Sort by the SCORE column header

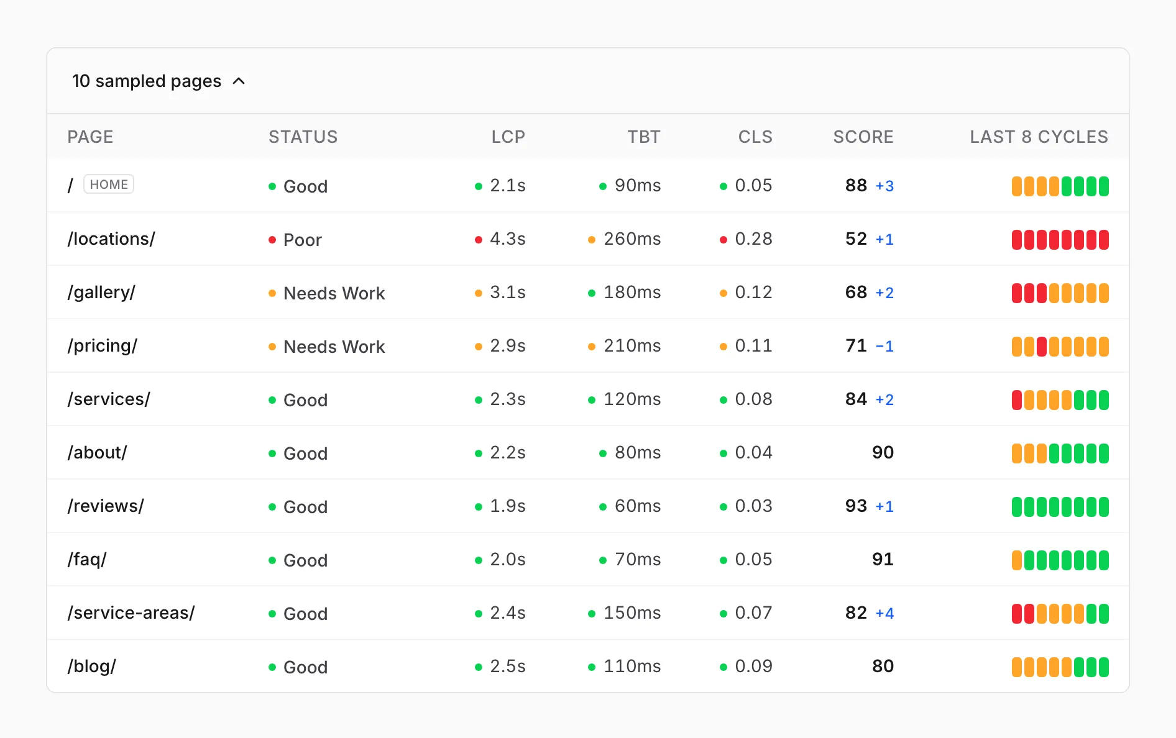[863, 137]
